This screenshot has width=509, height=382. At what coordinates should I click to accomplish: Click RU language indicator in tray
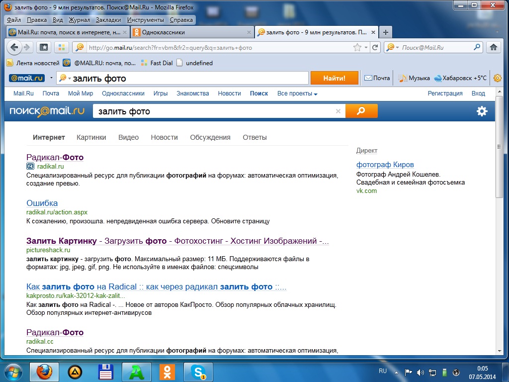[x=382, y=371]
